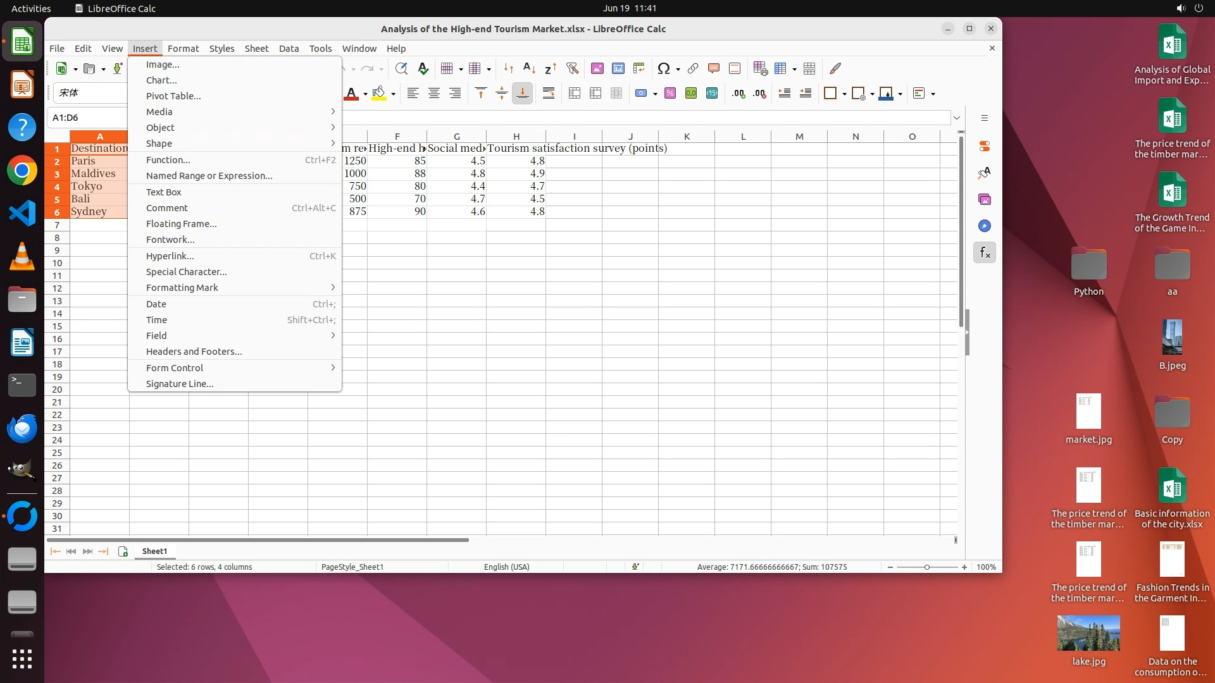
Task: Click the AutoFilter icon
Action: pyautogui.click(x=572, y=68)
